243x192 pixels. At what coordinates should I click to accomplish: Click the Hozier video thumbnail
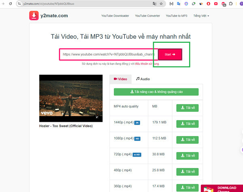click(x=71, y=98)
